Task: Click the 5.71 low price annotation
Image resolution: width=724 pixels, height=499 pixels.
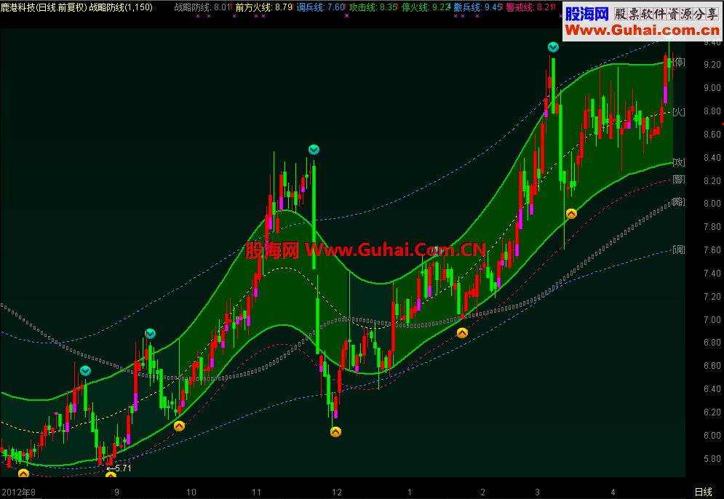Action: pos(119,468)
